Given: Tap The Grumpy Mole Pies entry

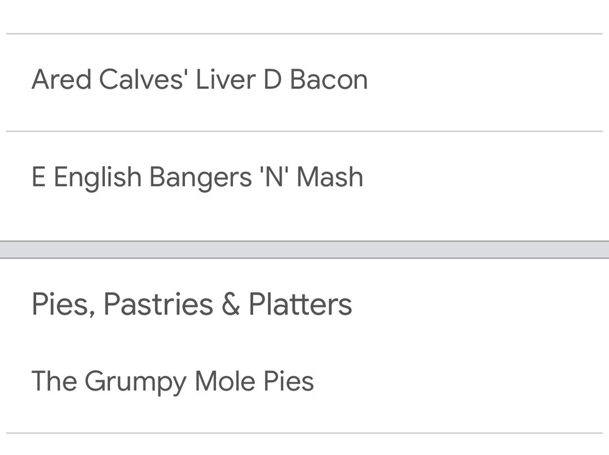Looking at the screenshot, I should point(173,381).
